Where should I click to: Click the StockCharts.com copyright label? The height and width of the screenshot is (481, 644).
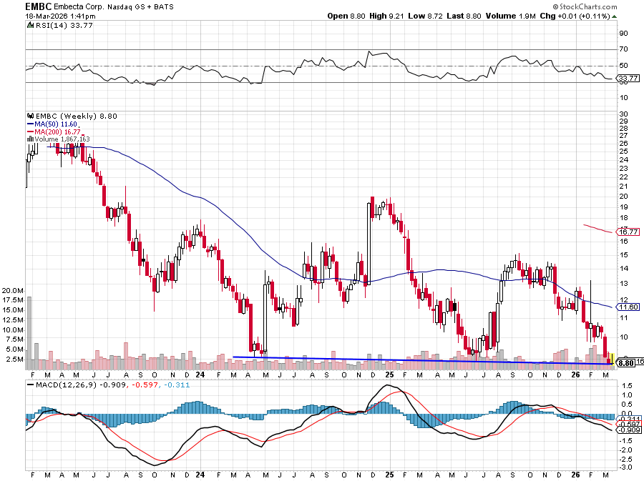point(585,6)
